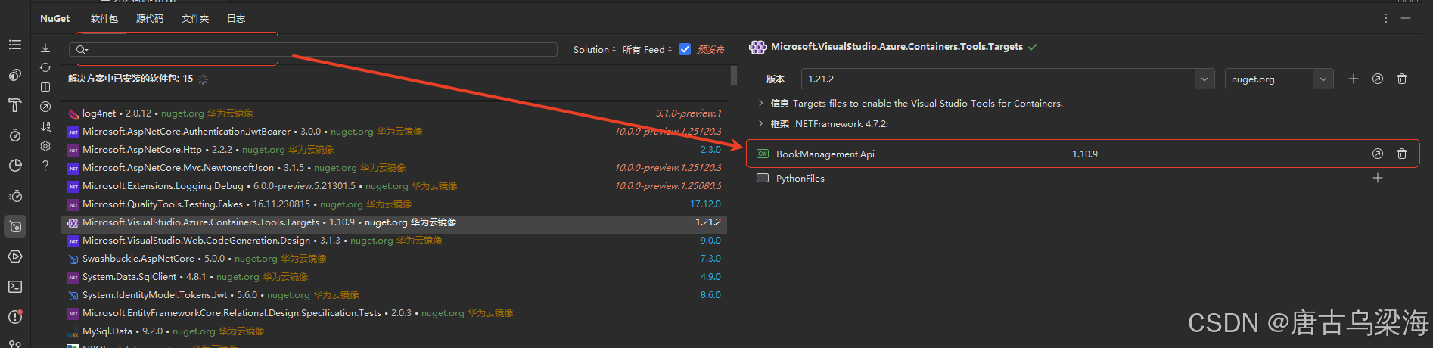The width and height of the screenshot is (1433, 348).
Task: Select Microsoft.EntityFrameworkCore.Relational.Design.Specification.Tests row
Action: pyautogui.click(x=394, y=313)
